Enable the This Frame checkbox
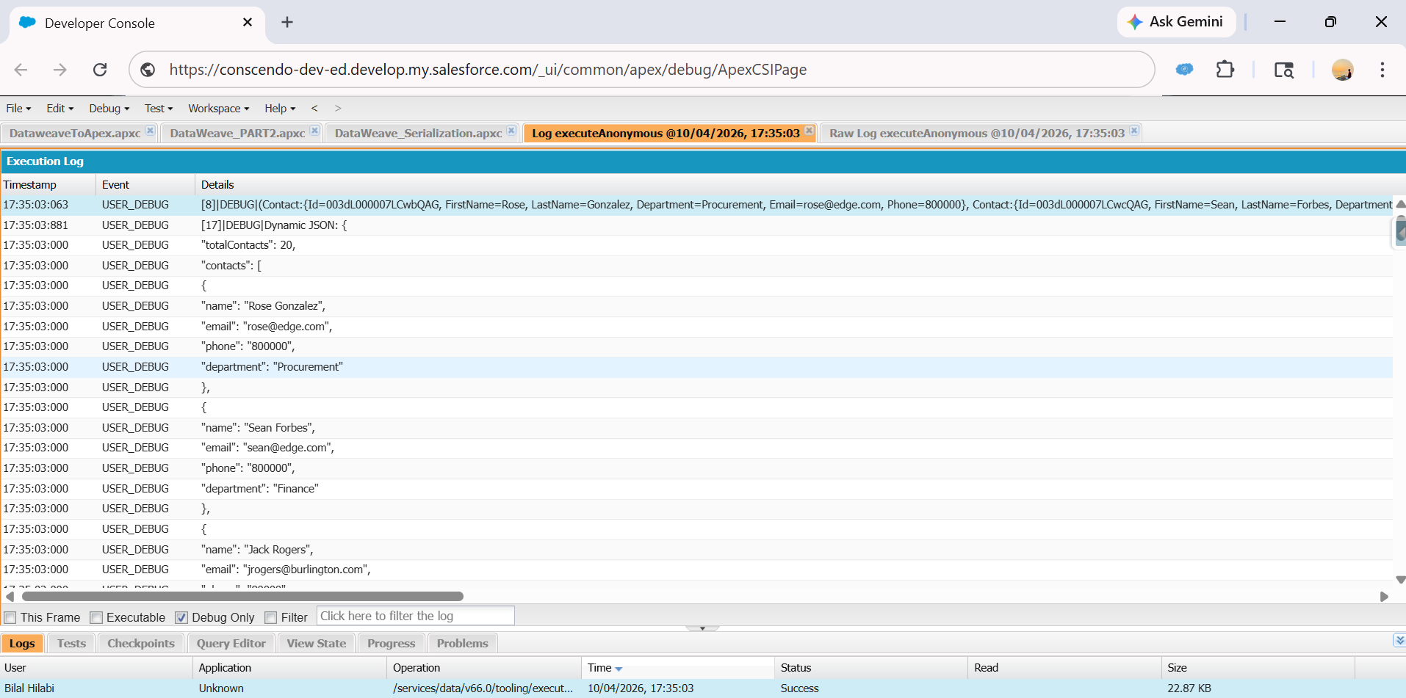Viewport: 1406px width, 698px height. pos(10,618)
